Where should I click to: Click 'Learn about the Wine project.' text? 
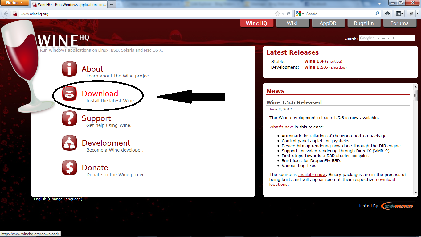point(119,76)
